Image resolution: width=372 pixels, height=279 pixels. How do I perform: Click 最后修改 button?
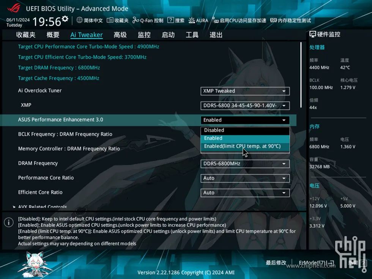click(x=276, y=263)
